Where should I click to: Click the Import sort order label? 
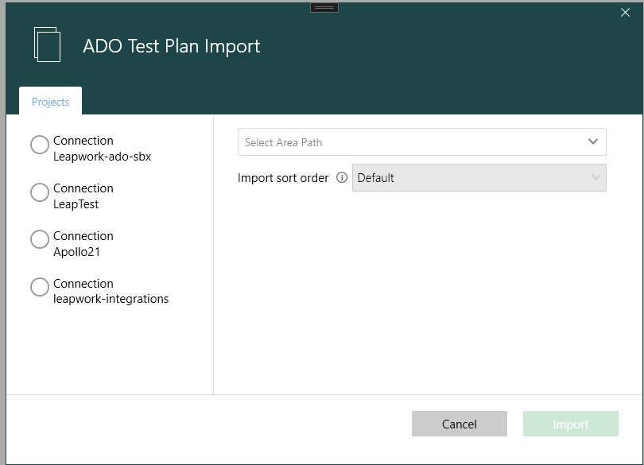point(283,178)
